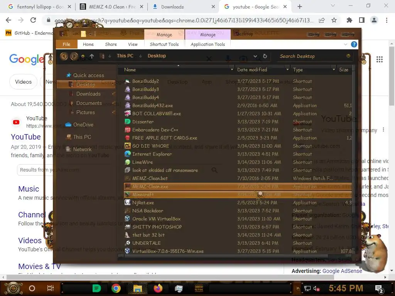Select This PC in navigation pane
Screen dimensions: 395x296
(x=82, y=137)
